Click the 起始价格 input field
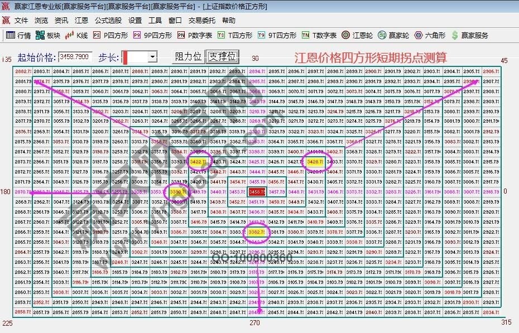 click(x=75, y=57)
